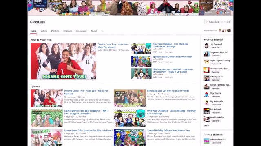Open Secret Santa Gift video title
261x146 pixels.
[88, 131]
